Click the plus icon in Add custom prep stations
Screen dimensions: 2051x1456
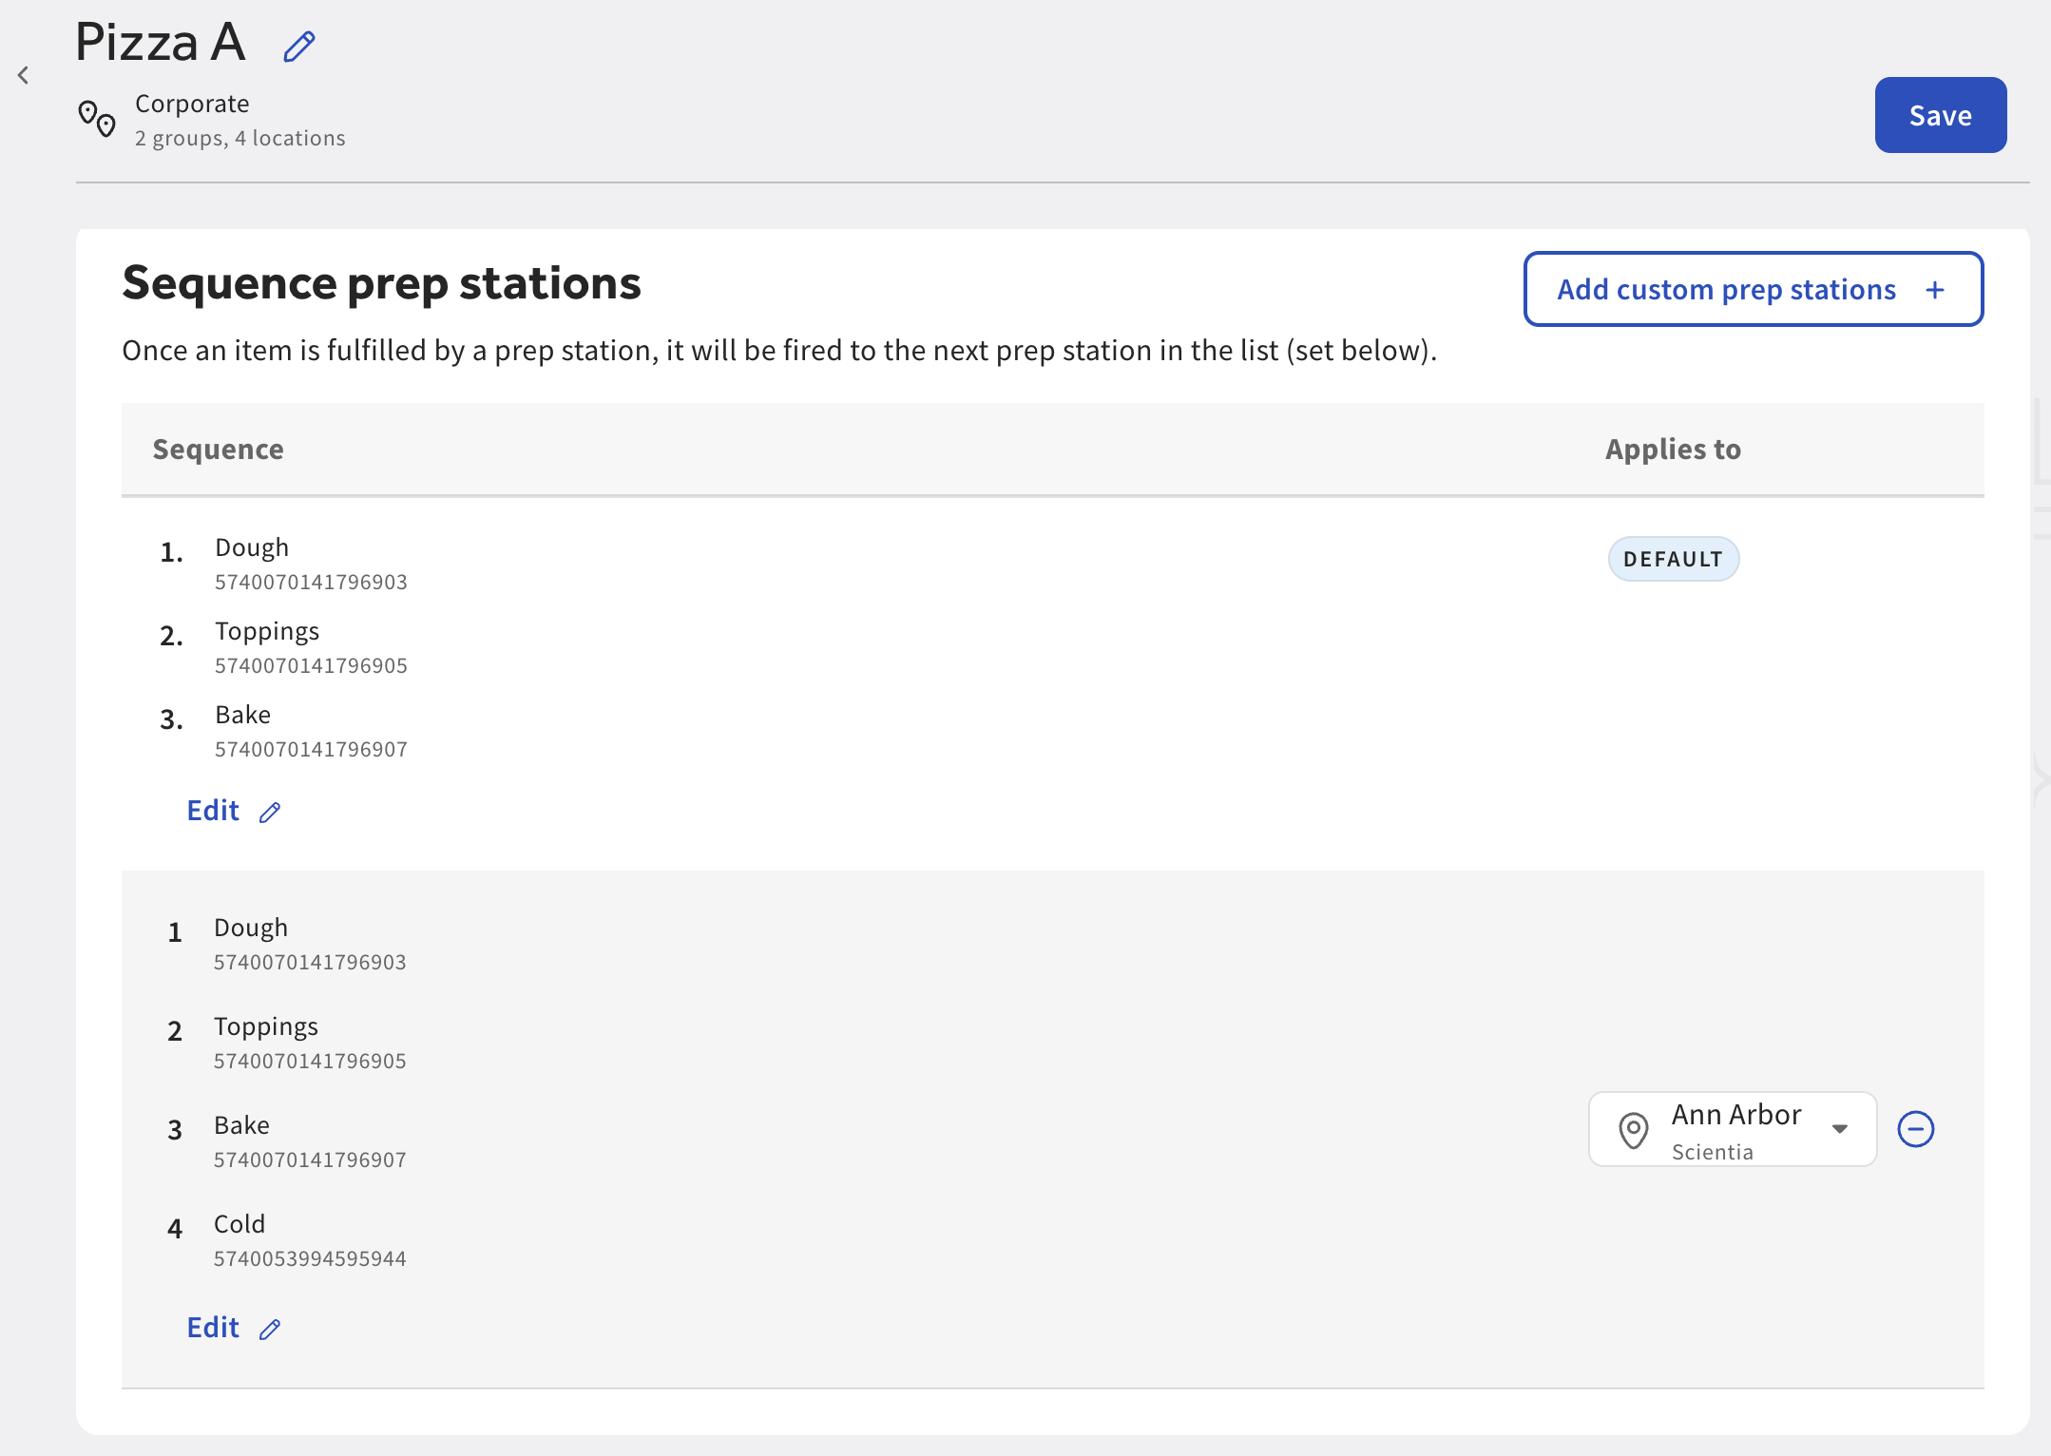[1935, 290]
